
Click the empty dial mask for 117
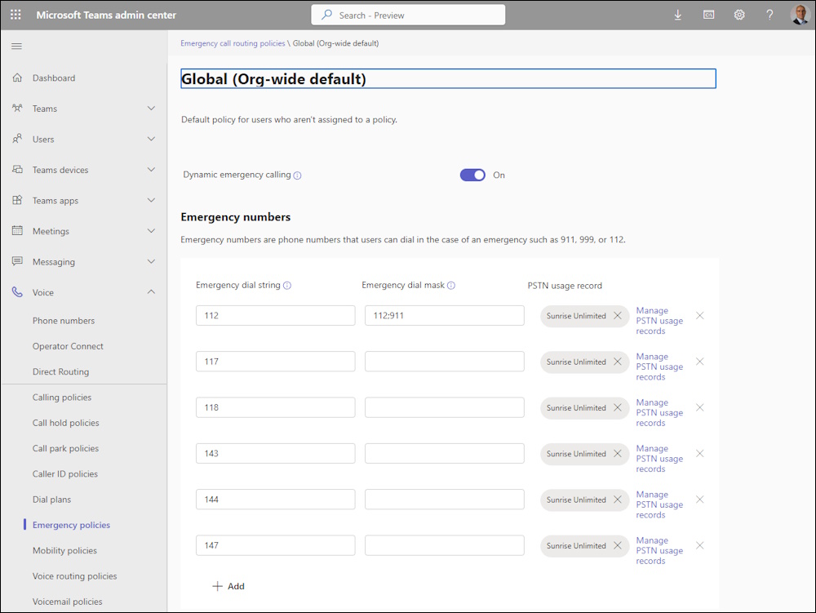[x=445, y=362]
